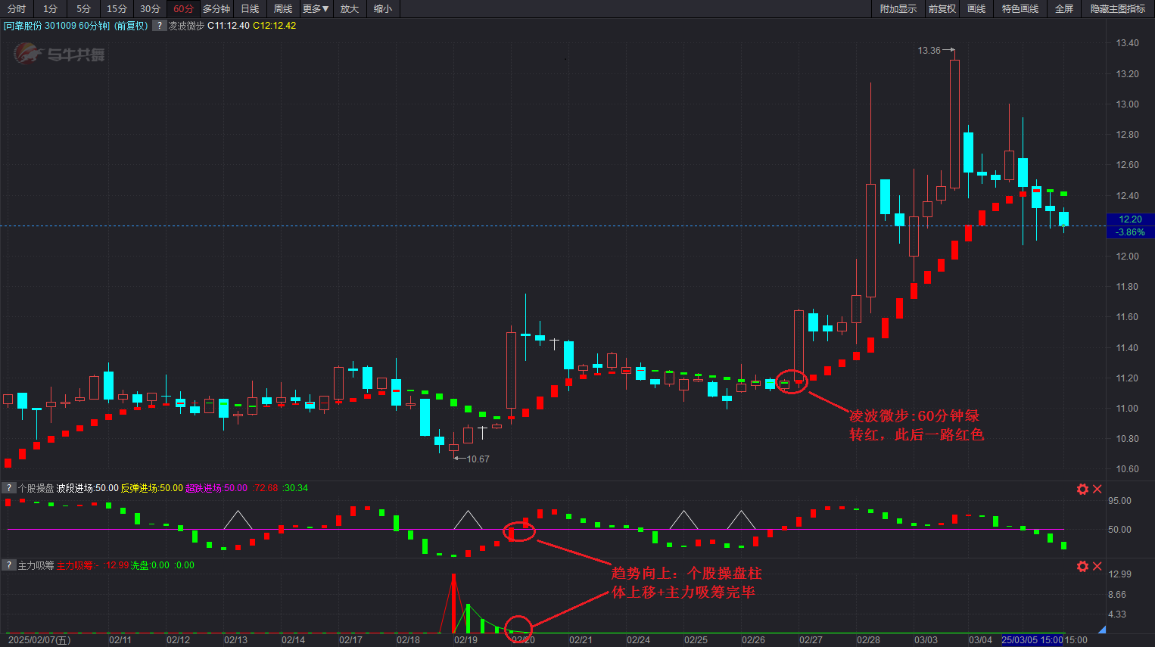Click 附加显示 toolbar button

tap(898, 9)
